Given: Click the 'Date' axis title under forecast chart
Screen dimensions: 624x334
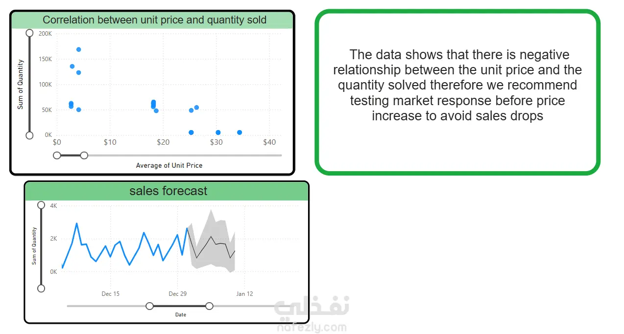Looking at the screenshot, I should pyautogui.click(x=180, y=314).
